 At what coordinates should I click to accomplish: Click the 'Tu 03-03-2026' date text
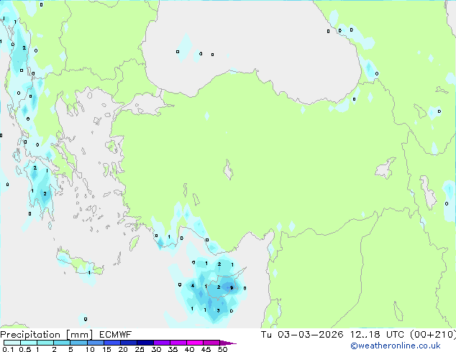coord(302,335)
